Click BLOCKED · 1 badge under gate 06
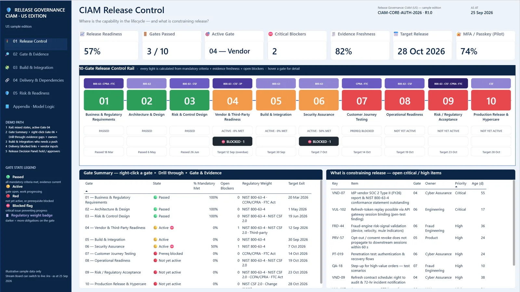Viewport: 520px width, 292px height. [319, 142]
